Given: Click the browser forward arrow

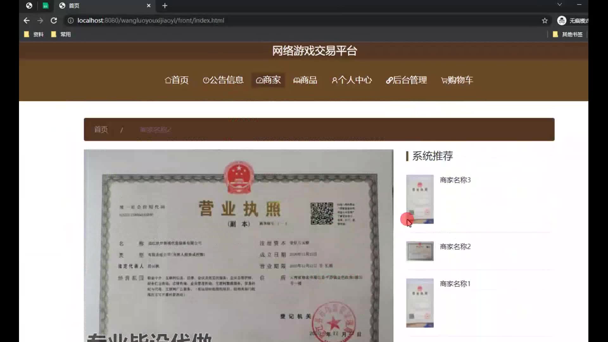Looking at the screenshot, I should pos(40,21).
